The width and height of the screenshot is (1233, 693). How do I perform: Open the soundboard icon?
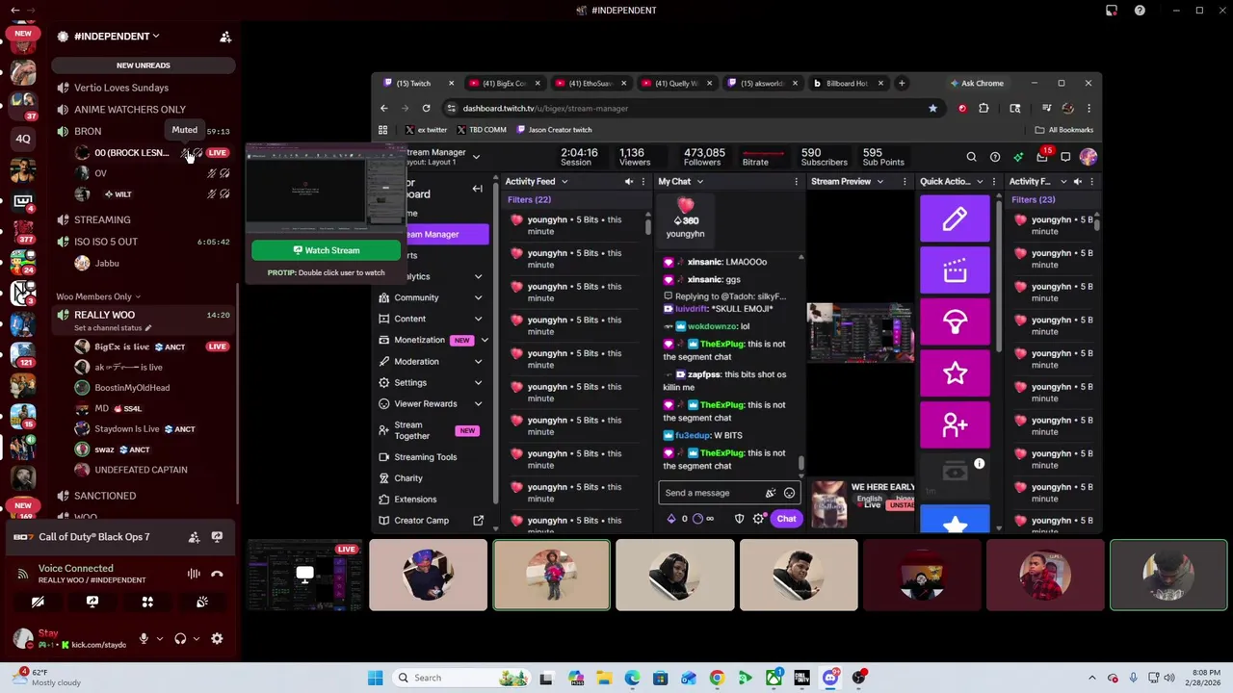202,602
